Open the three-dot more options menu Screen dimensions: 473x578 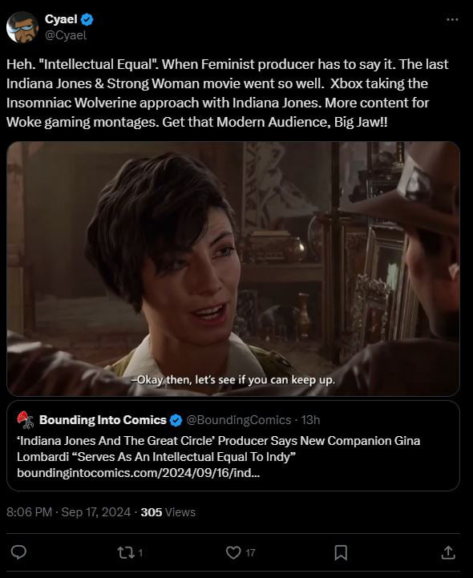click(452, 19)
